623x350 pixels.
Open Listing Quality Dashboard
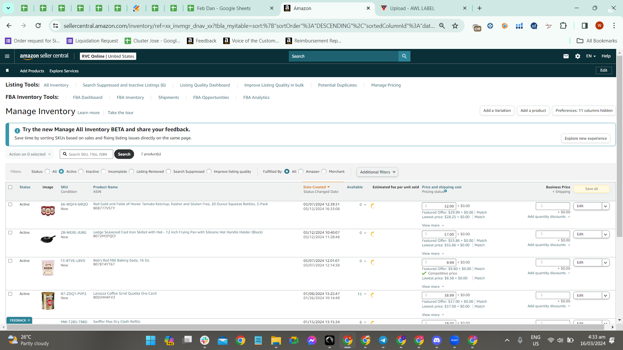tap(205, 85)
